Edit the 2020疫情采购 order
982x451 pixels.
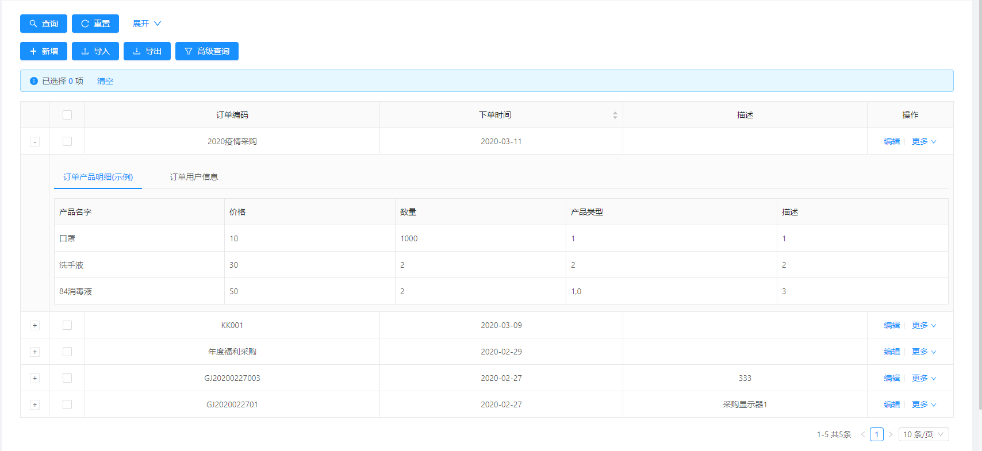click(x=892, y=141)
